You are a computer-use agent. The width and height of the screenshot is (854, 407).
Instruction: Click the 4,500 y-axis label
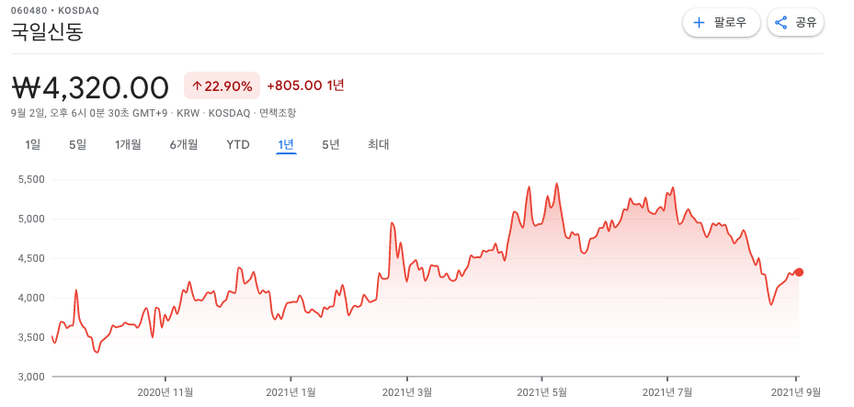point(33,258)
